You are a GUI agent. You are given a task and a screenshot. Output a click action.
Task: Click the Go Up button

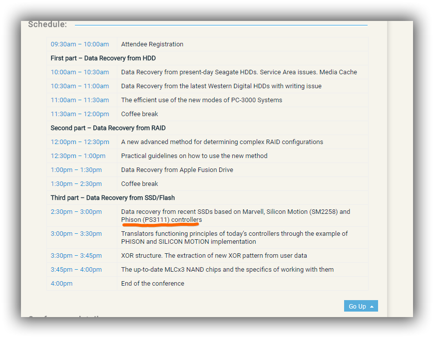click(361, 306)
